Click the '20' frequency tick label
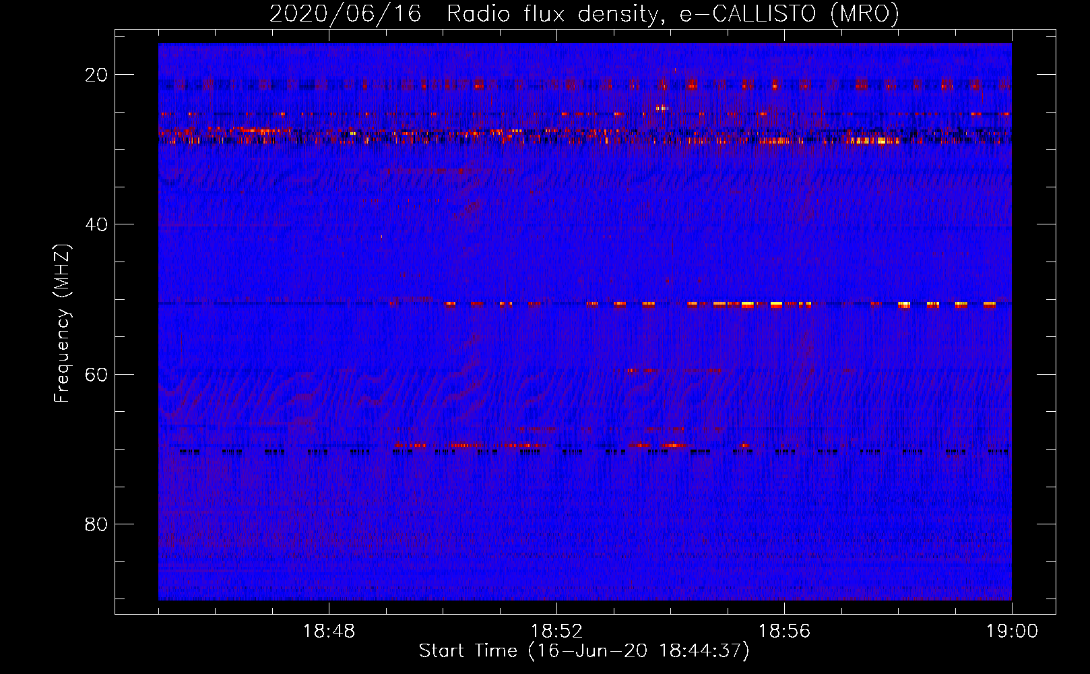 [96, 75]
